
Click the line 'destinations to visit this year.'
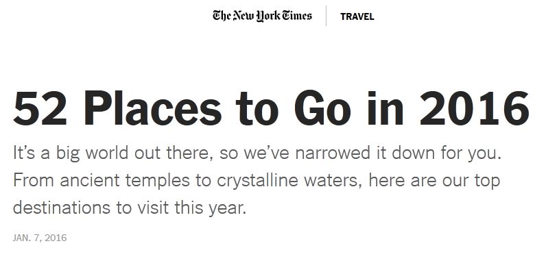point(130,208)
